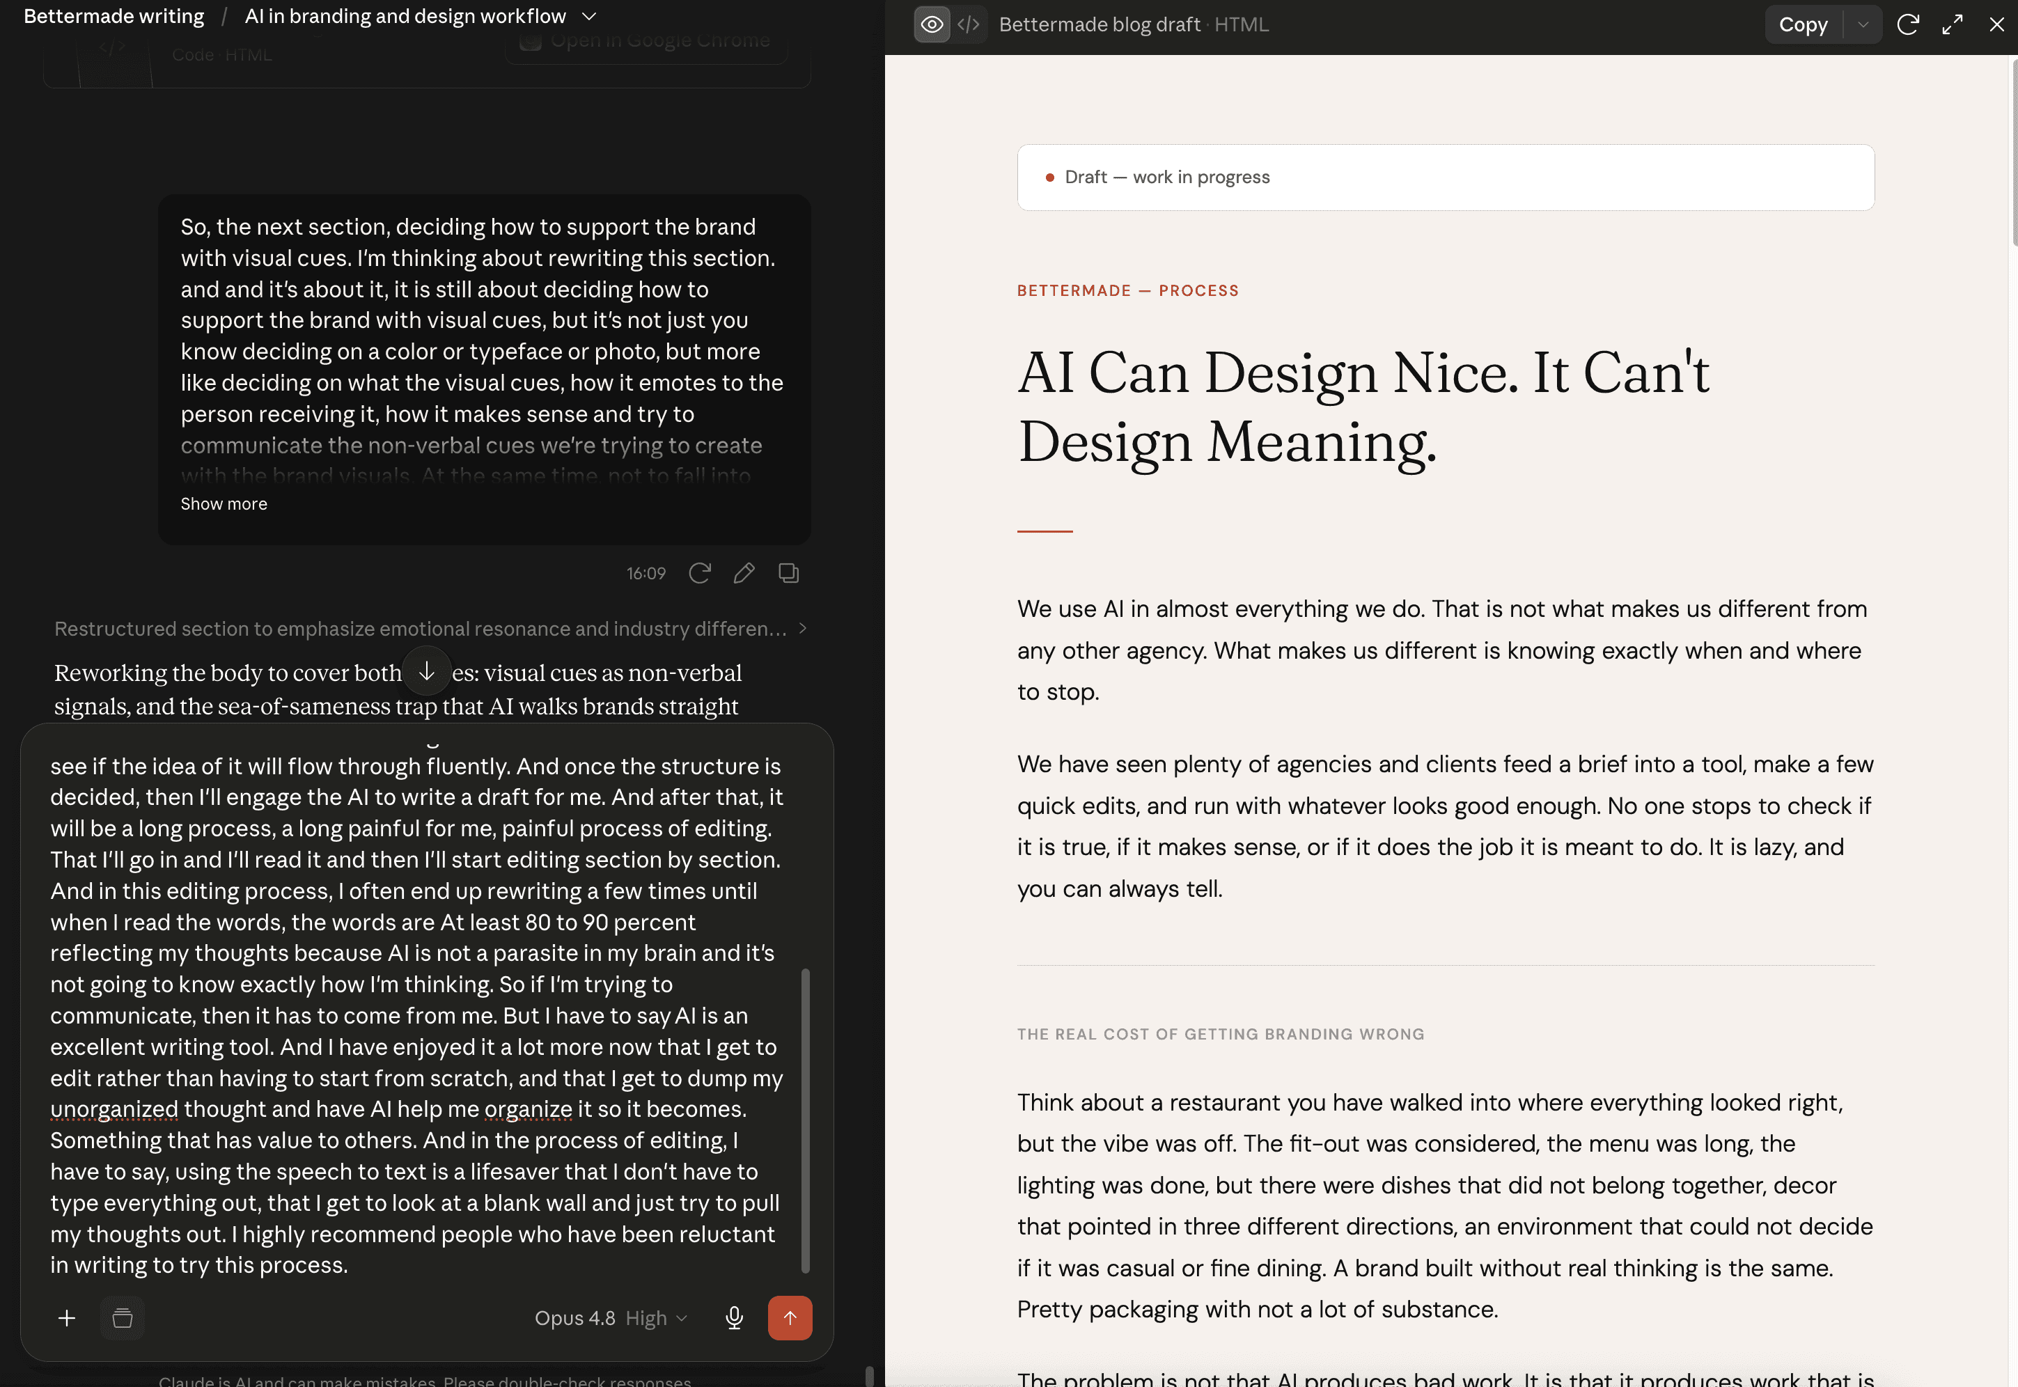
Task: Expand the Restructured section thinking summary
Action: click(431, 628)
